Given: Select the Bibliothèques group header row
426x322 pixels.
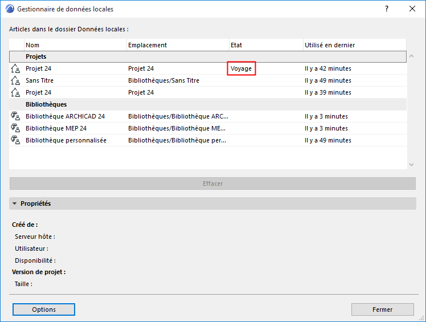Looking at the screenshot, I should (x=208, y=104).
